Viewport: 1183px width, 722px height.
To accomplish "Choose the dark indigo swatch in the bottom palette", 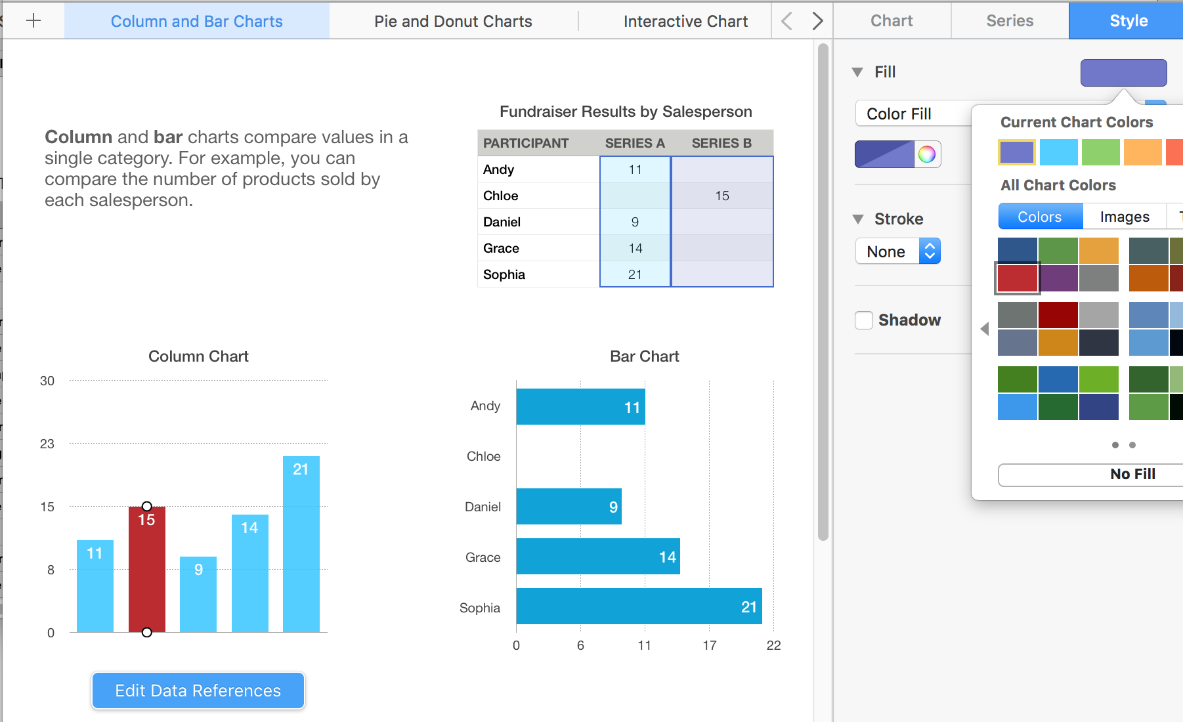I will tap(1099, 407).
